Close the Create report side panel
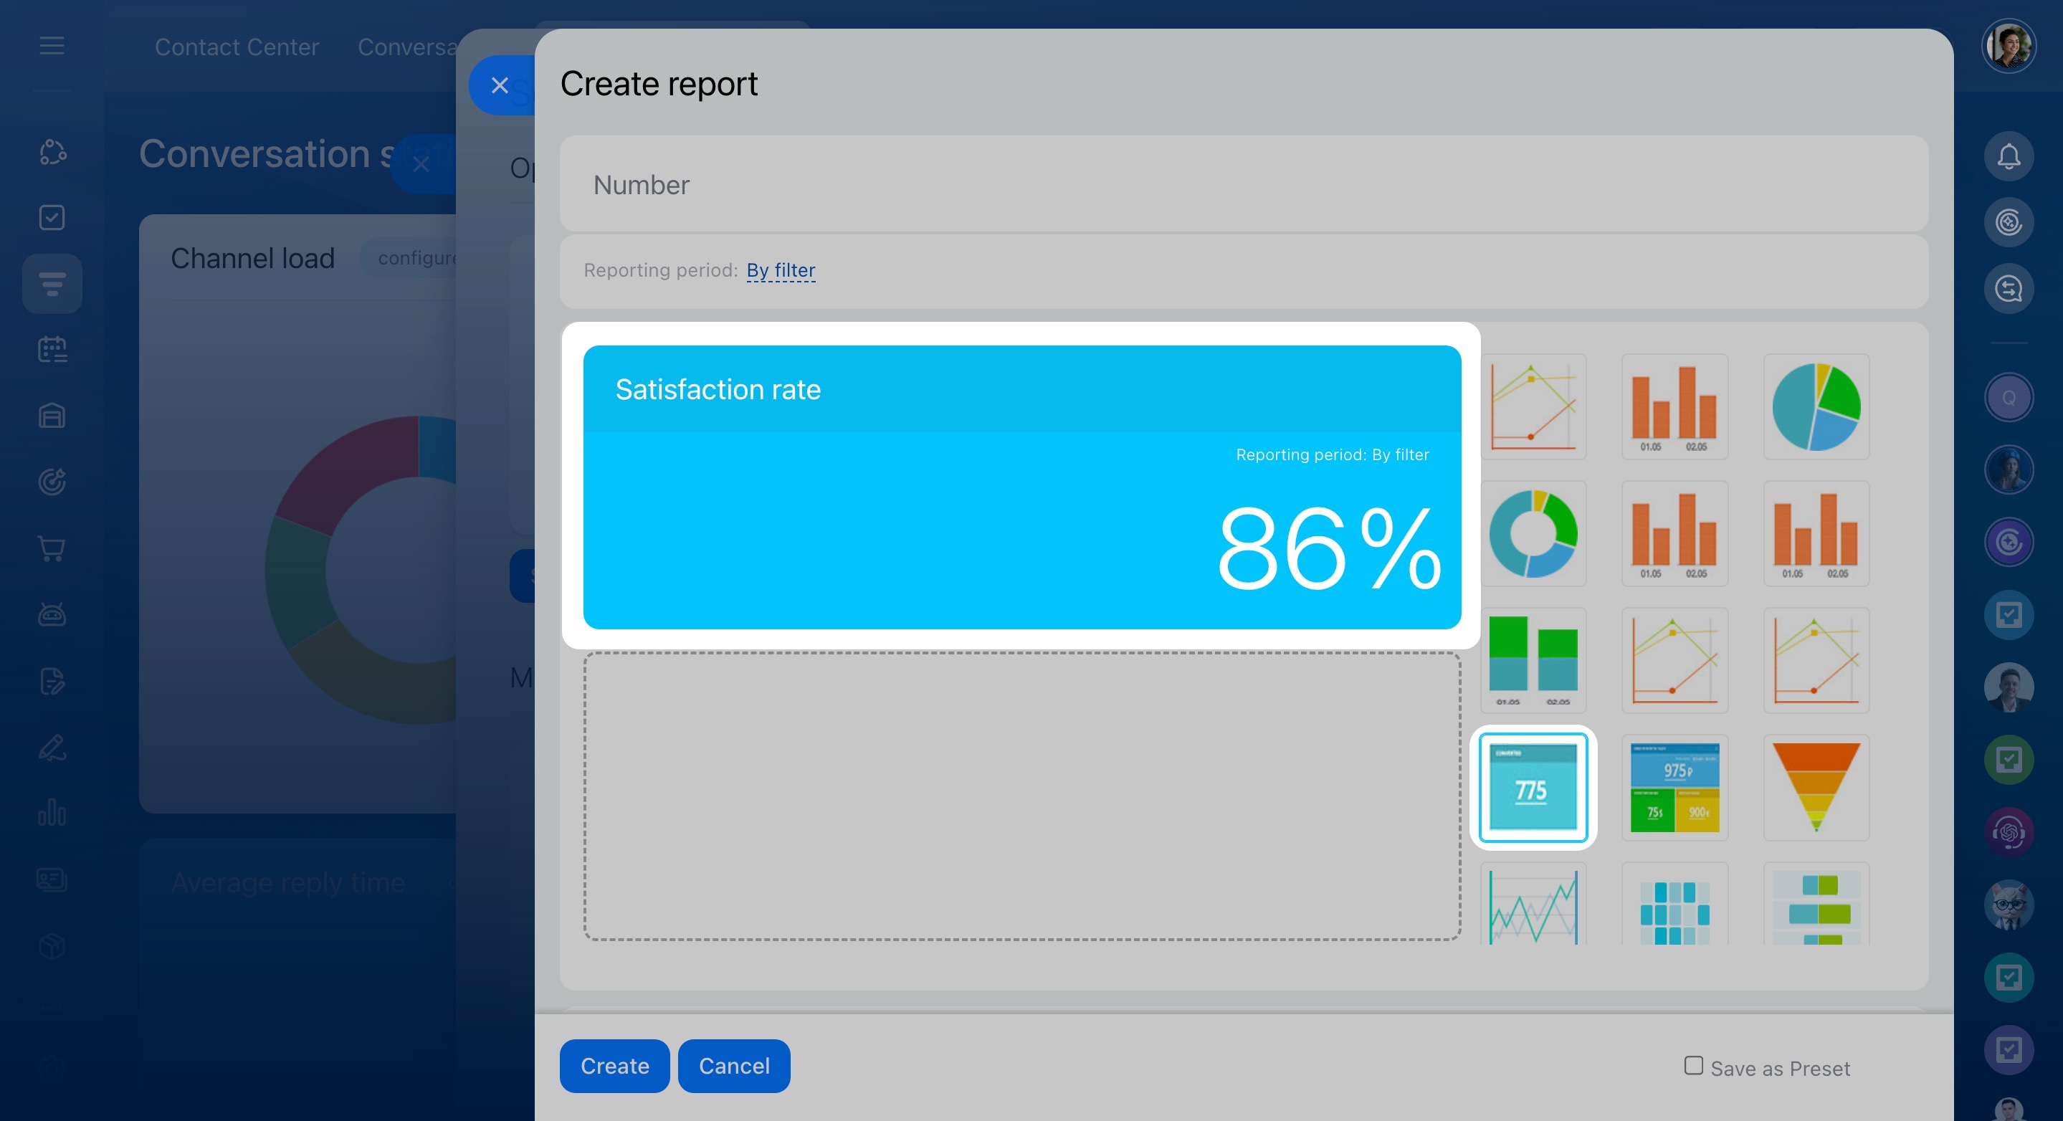2063x1121 pixels. click(500, 85)
